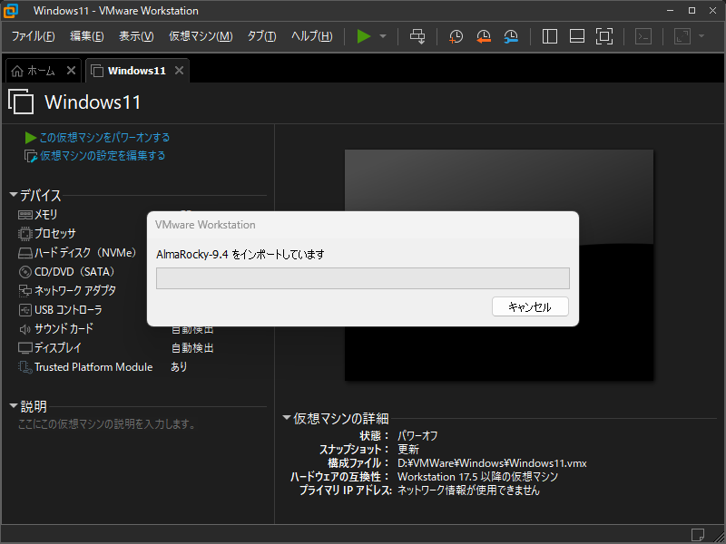The height and width of the screenshot is (544, 726).
Task: Click the USB コントローラ icon
Action: click(25, 310)
